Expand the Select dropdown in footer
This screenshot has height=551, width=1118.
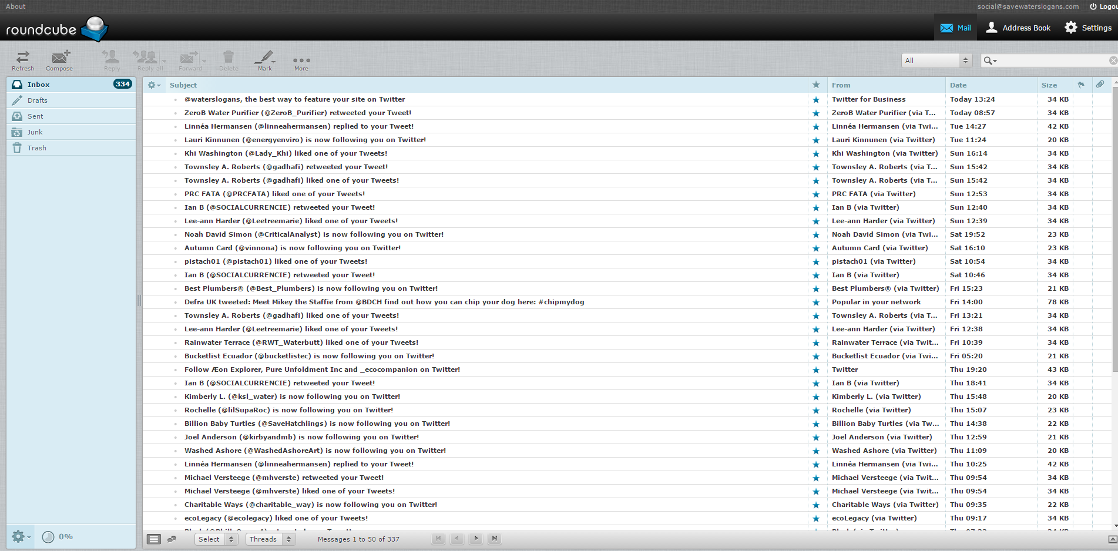pos(216,539)
